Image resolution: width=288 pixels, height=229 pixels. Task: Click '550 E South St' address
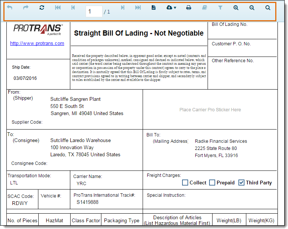coord(67,106)
